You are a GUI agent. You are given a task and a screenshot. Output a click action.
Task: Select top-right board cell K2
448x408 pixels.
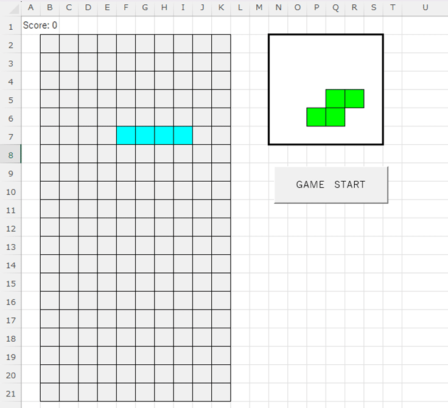pos(221,44)
